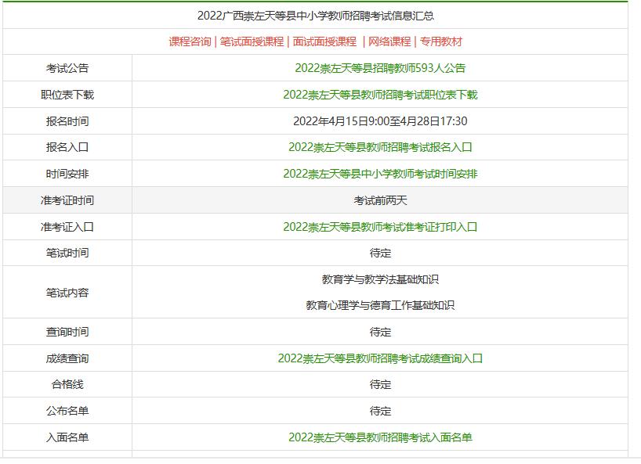Click the page title 2022广西崇左天等县中小学教师招聘考试信息汇总

(x=320, y=13)
